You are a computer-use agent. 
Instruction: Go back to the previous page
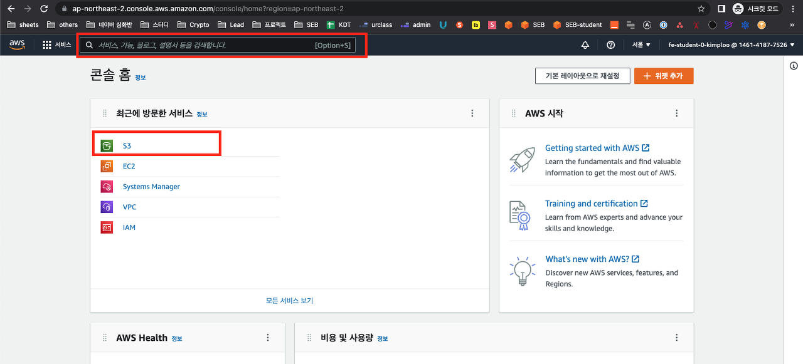tap(11, 9)
